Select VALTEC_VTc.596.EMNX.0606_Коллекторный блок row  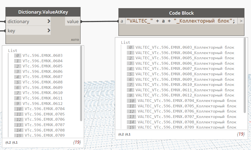click(185, 63)
